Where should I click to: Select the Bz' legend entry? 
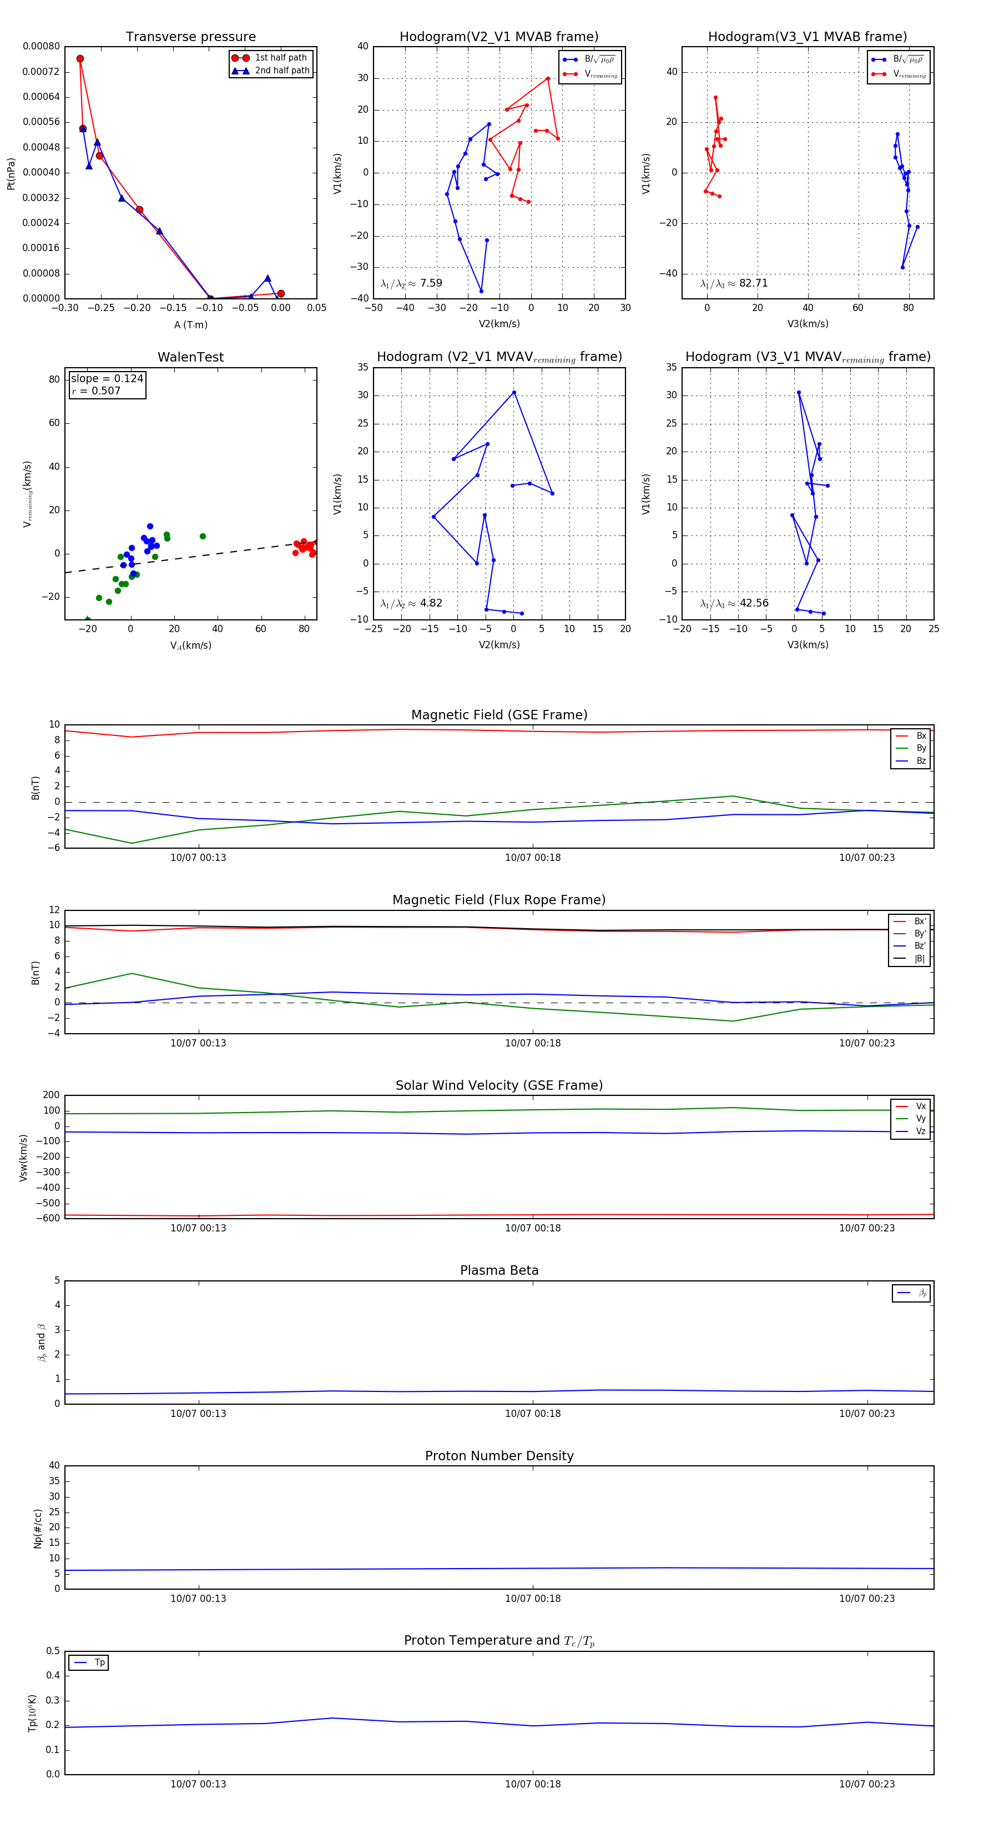(x=910, y=946)
